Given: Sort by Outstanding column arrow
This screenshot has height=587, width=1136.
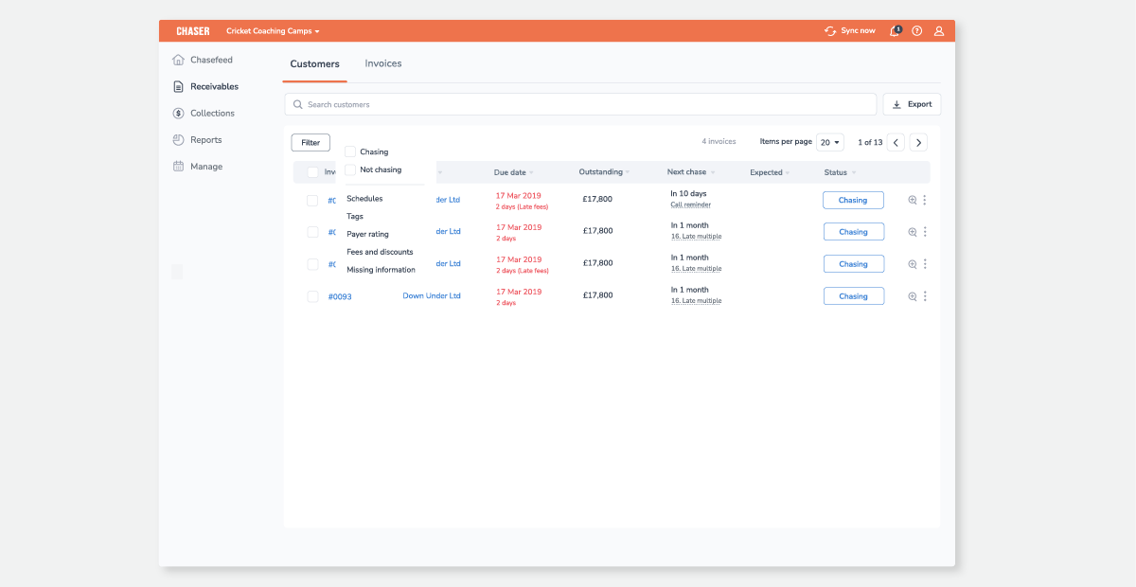Looking at the screenshot, I should [x=628, y=172].
